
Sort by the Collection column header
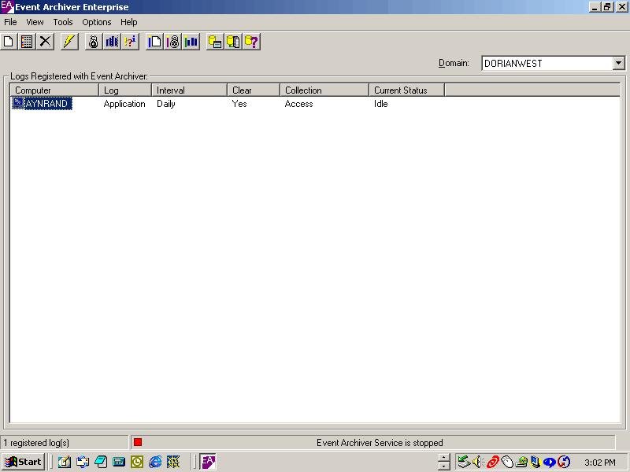tap(324, 90)
